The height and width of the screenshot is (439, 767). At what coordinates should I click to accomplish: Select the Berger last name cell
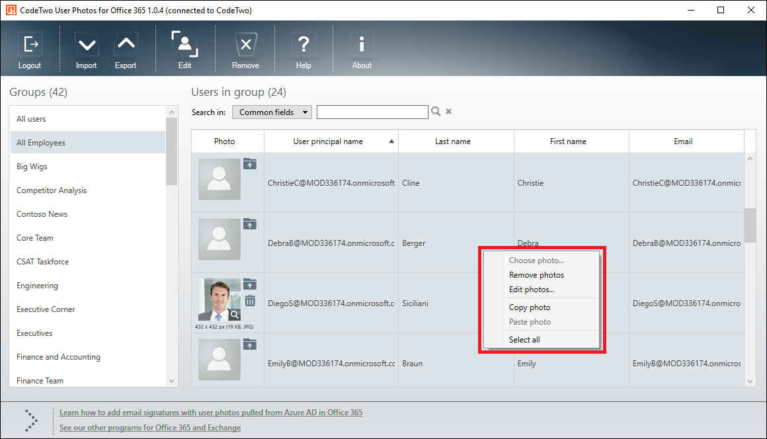click(x=456, y=243)
